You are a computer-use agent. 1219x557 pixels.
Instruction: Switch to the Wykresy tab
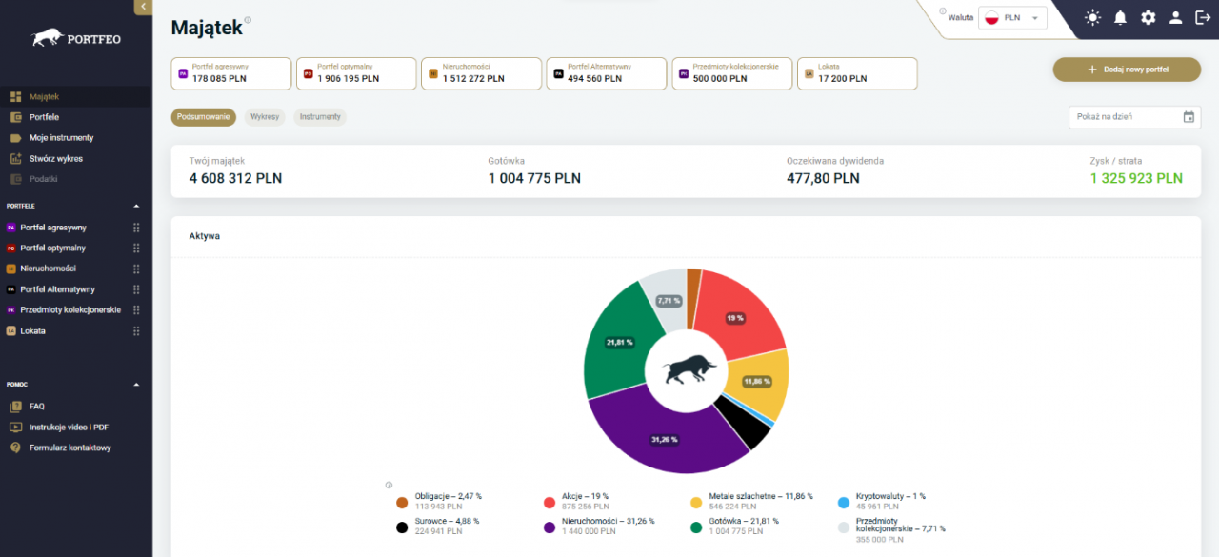[264, 117]
